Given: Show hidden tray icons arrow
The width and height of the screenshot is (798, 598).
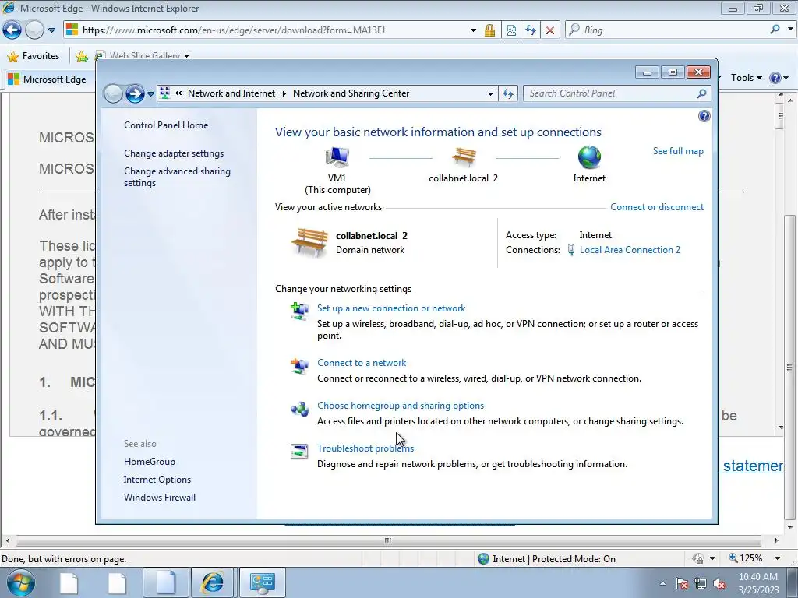Looking at the screenshot, I should click(662, 583).
